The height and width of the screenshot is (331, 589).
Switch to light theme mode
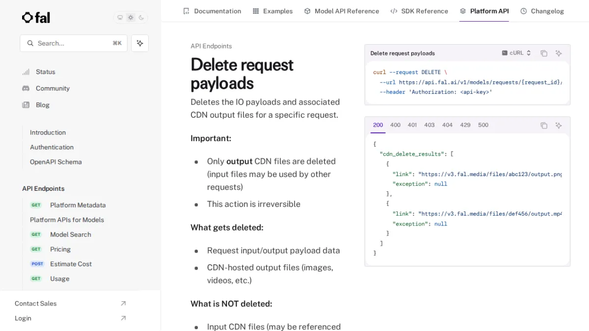[131, 18]
